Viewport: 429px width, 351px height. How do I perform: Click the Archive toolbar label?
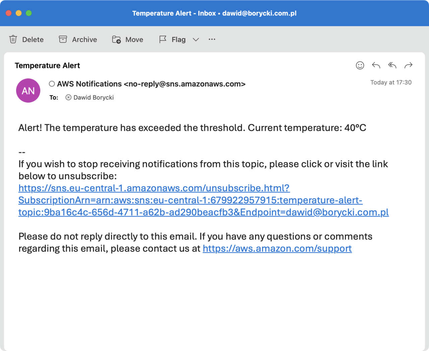pyautogui.click(x=84, y=39)
